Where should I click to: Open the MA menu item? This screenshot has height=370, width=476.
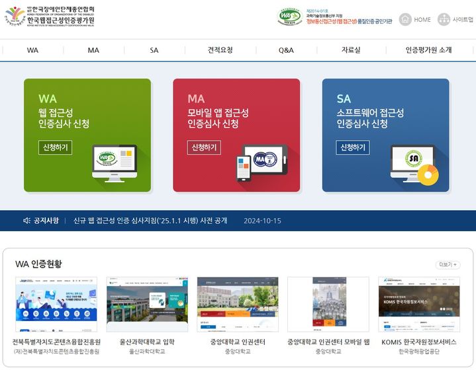93,50
